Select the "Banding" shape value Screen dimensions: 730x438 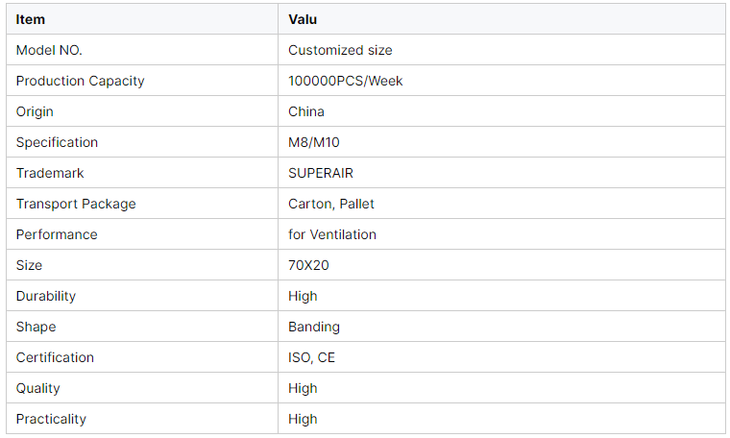[314, 327]
